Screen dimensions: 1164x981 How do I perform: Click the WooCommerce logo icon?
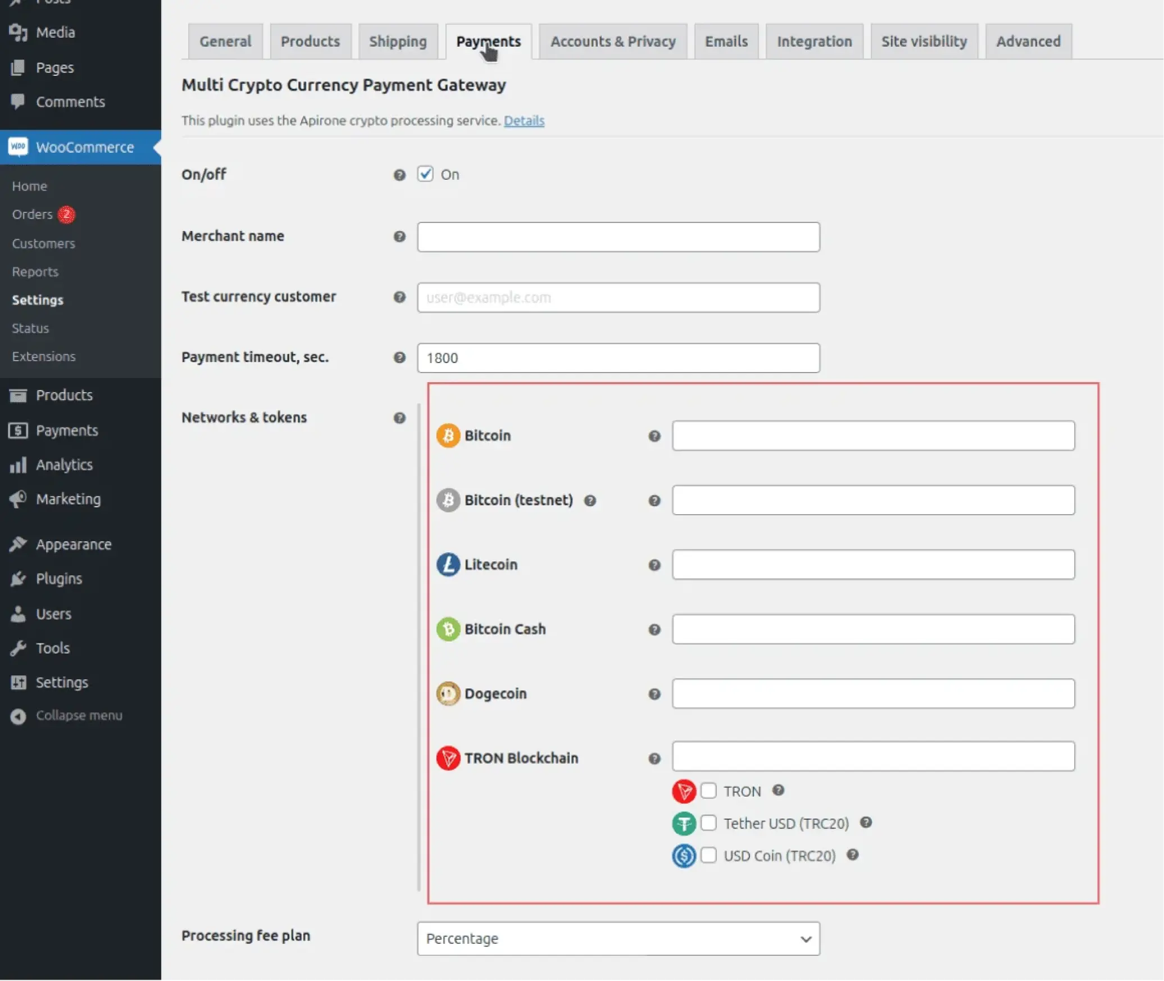18,147
